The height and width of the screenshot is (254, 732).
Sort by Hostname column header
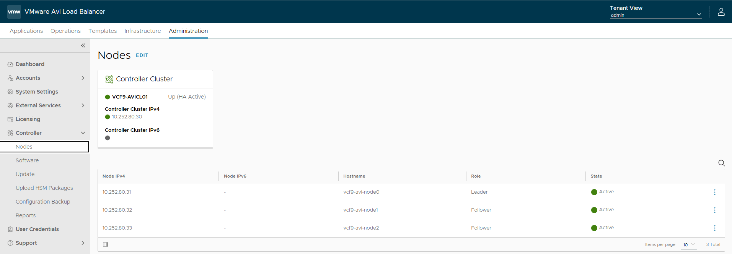pos(354,176)
